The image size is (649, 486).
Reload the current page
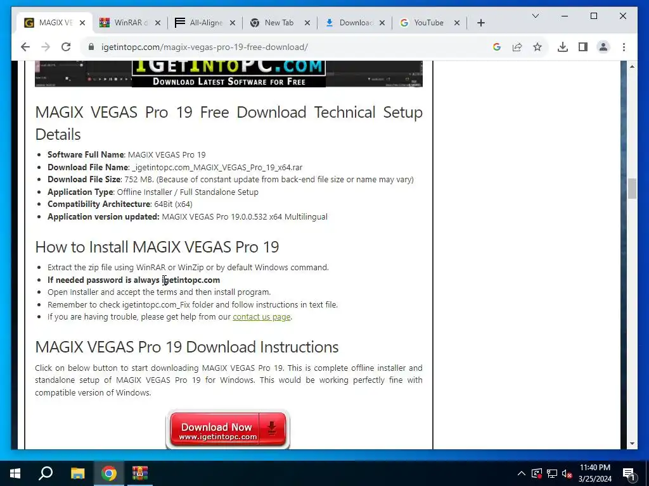66,47
